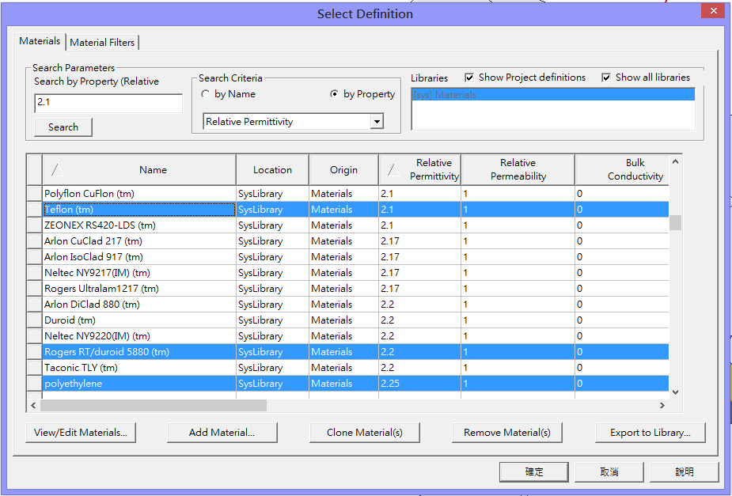
Task: Click the vertical scrollbar thumb
Action: (x=675, y=222)
